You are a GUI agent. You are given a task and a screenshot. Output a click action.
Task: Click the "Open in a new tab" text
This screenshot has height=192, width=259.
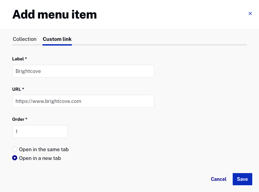click(x=40, y=158)
